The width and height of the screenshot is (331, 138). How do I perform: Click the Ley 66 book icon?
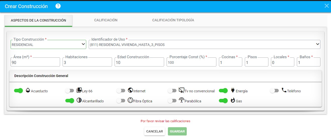coord(79,90)
